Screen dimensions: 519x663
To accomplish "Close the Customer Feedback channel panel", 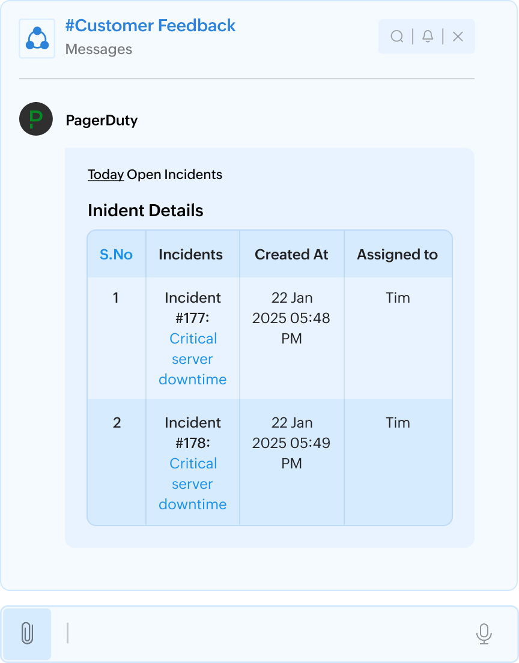I will tap(458, 37).
